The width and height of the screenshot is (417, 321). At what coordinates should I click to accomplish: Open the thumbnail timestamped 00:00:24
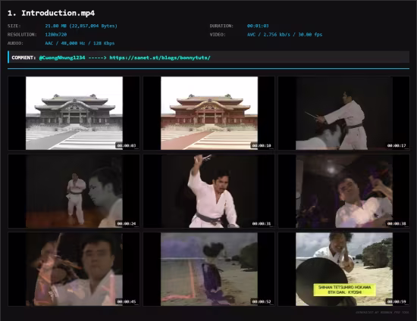(x=74, y=192)
